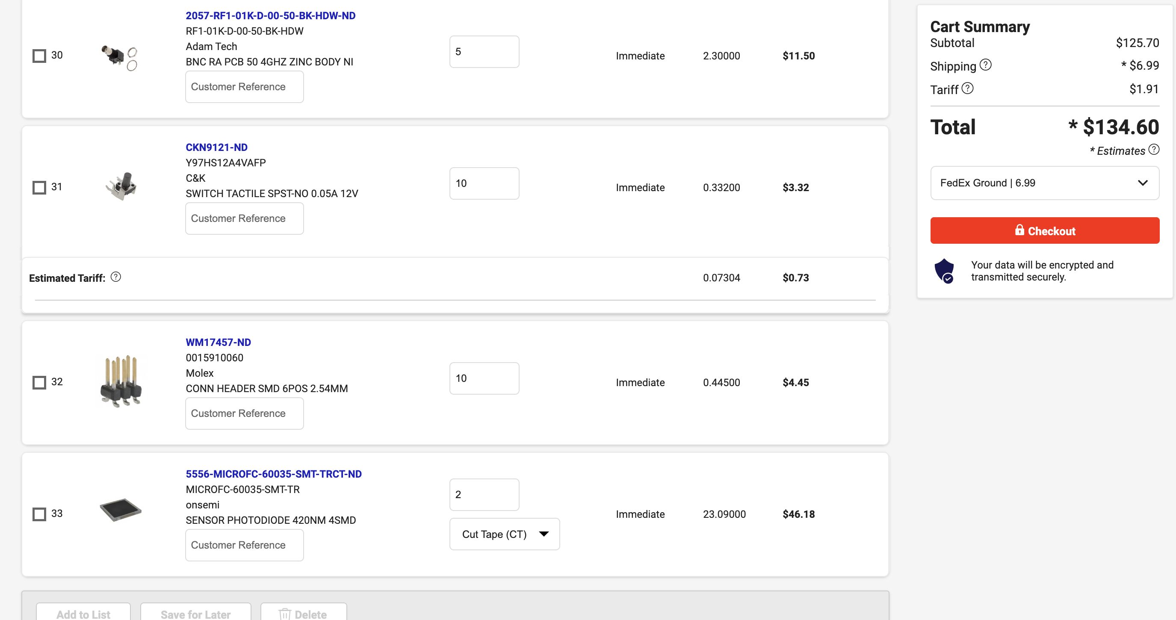This screenshot has height=620, width=1176.
Task: Click Customer Reference field for onsemi sensor
Action: point(244,545)
